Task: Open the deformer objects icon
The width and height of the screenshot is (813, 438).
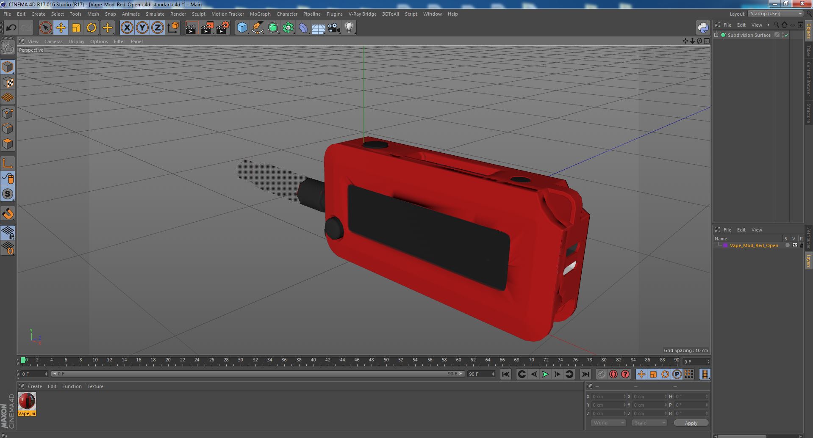Action: pos(303,28)
